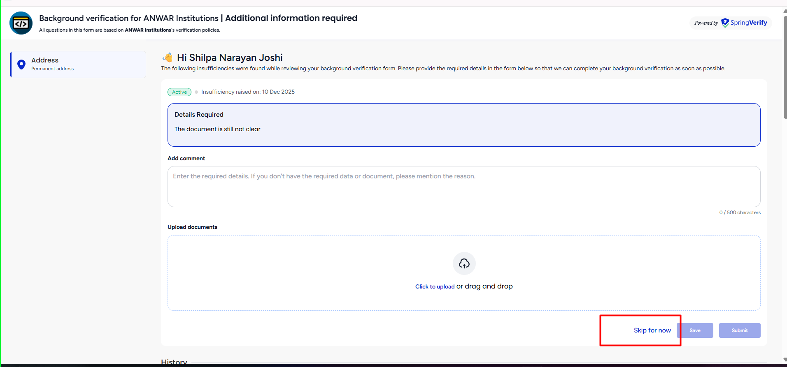Click the green Active status badge

point(179,92)
